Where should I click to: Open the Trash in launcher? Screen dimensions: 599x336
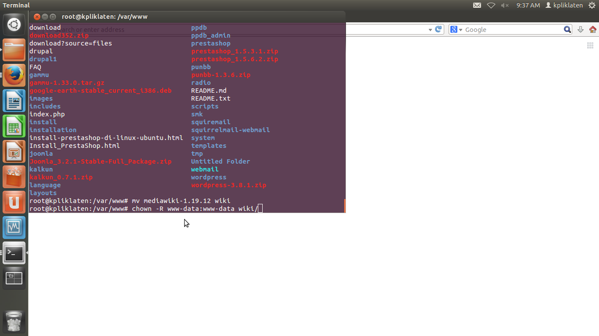14,322
